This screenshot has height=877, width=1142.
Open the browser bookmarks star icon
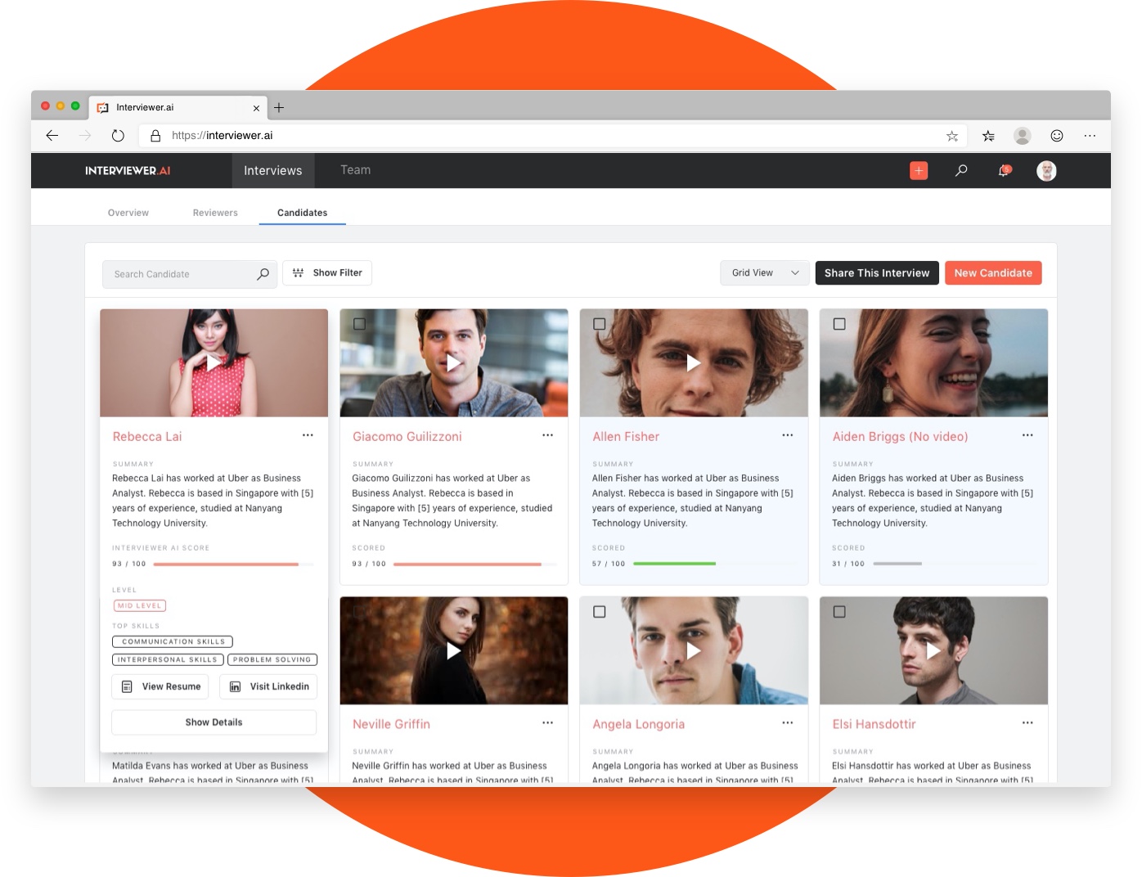coord(951,135)
